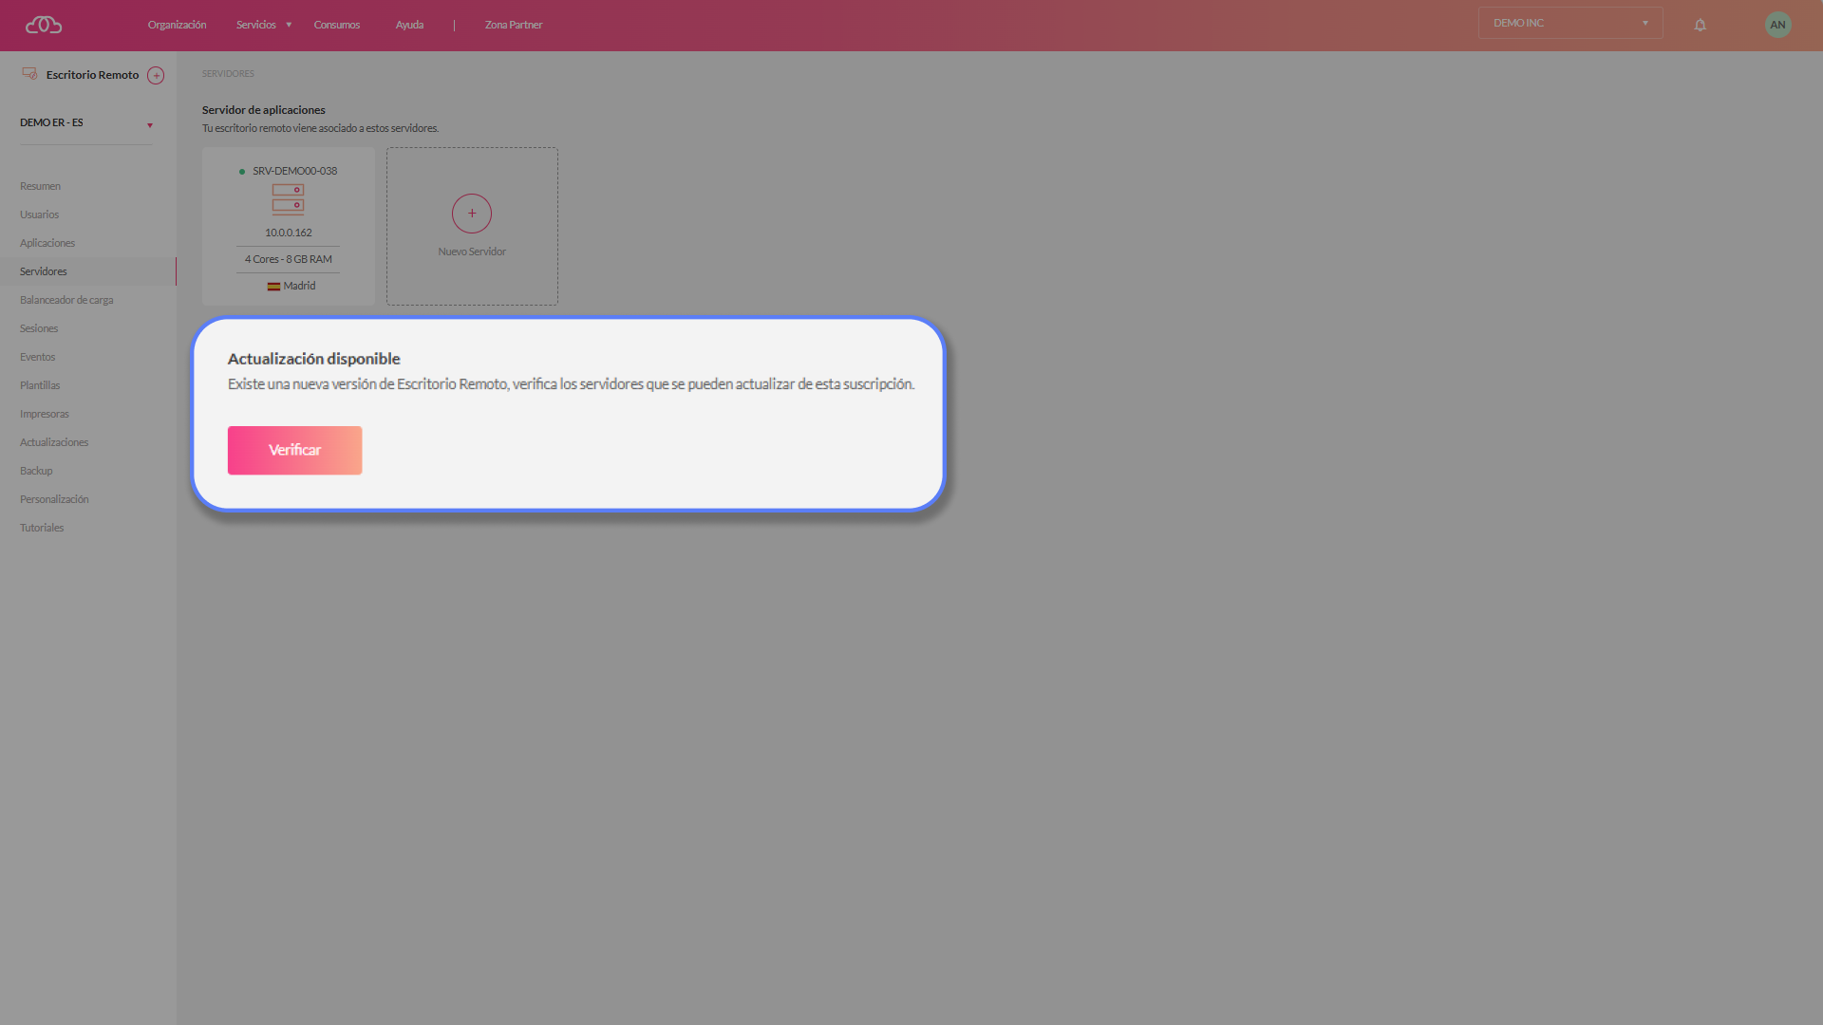Click the Madrid Spain flag icon
Image resolution: width=1823 pixels, height=1025 pixels.
(273, 287)
